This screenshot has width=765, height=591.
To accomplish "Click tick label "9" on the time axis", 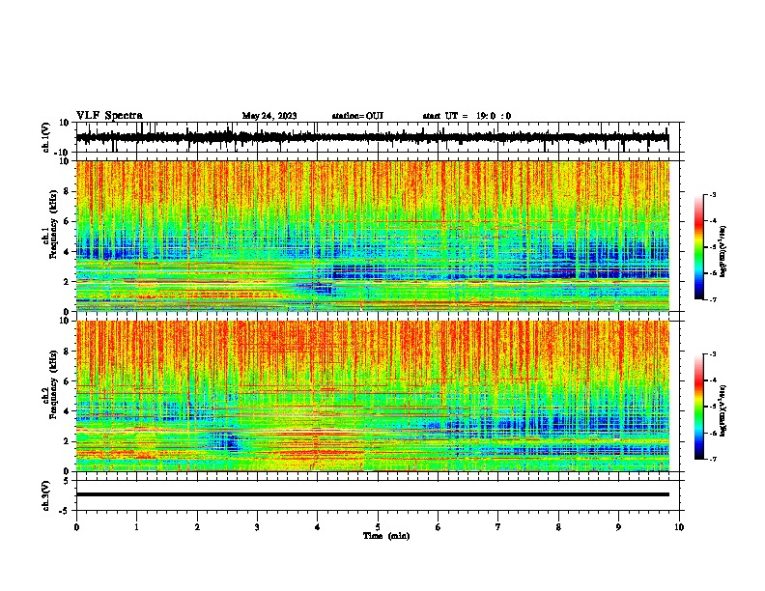I will click(618, 527).
